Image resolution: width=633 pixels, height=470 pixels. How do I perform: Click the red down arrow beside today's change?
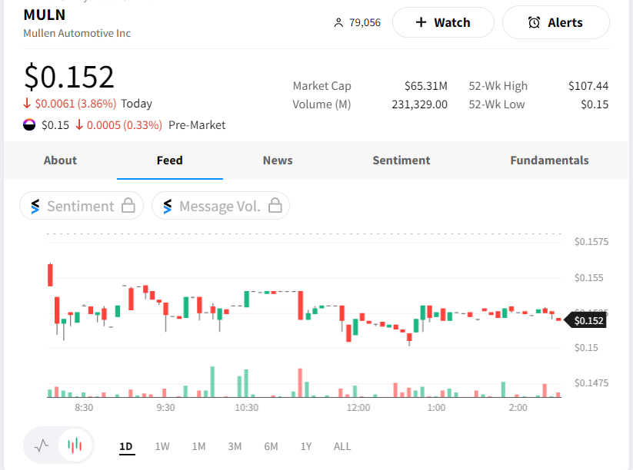click(28, 104)
